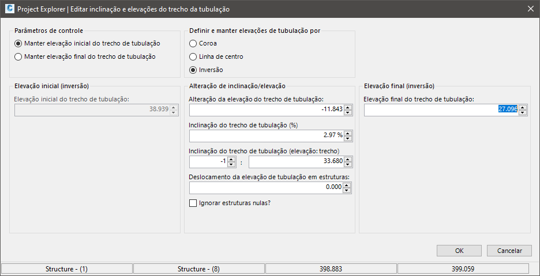
Task: Select Inversão radio button
Action: click(193, 70)
